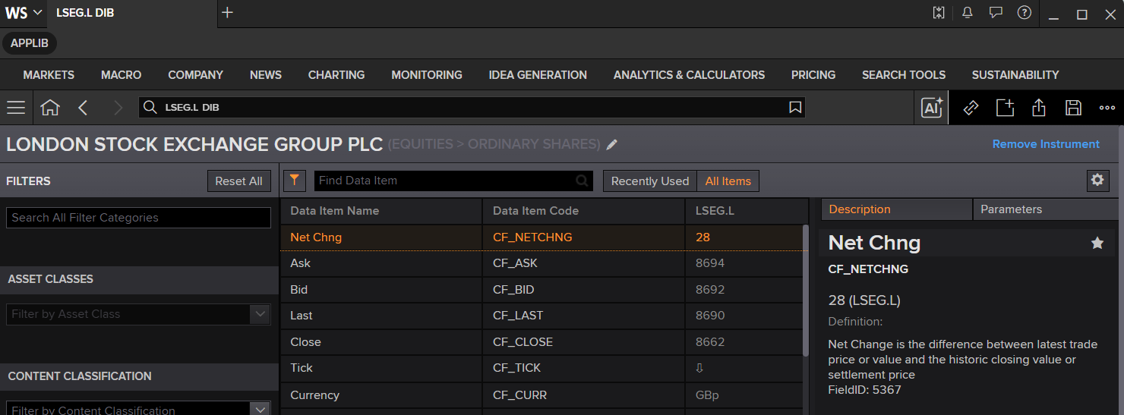The image size is (1124, 415).
Task: Open the help question mark icon
Action: point(1025,13)
